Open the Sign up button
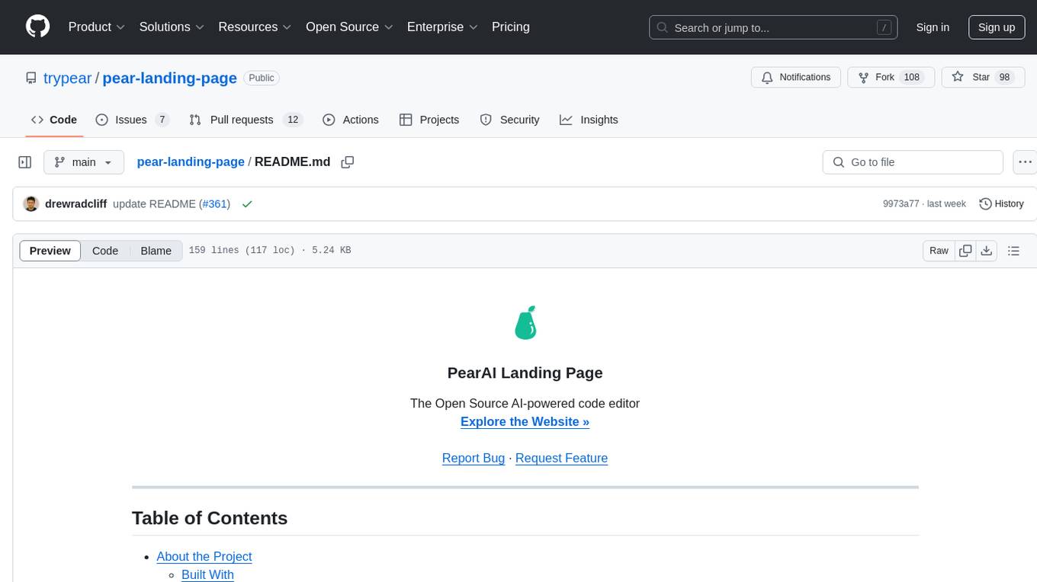The image size is (1037, 582). click(997, 27)
